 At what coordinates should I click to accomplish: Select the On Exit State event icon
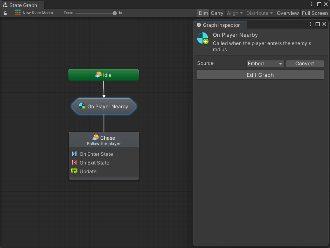[x=74, y=162]
